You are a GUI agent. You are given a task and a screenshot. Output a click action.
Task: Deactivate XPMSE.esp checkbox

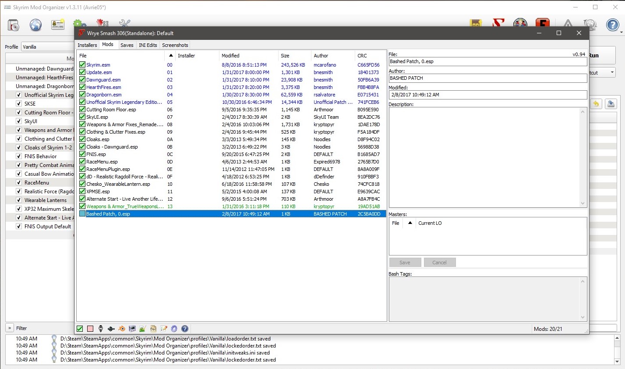click(x=82, y=192)
